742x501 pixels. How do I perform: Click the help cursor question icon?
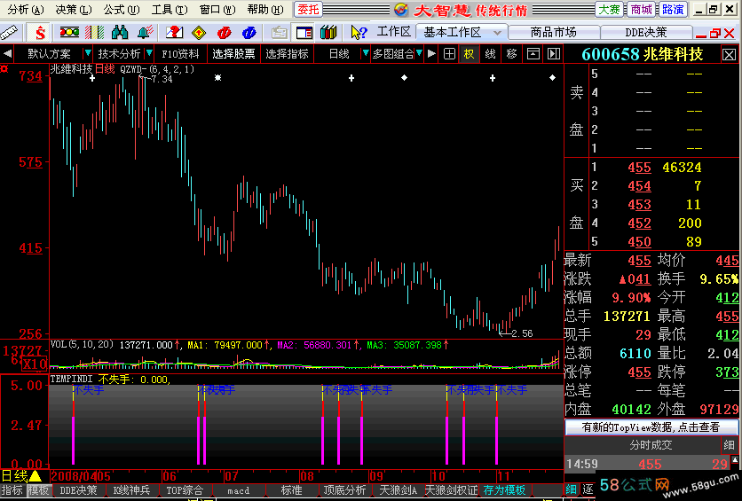click(359, 32)
